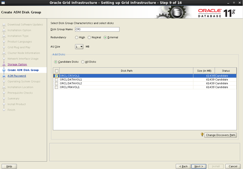Open the AU Size dropdown
This screenshot has height=169, width=243.
(79, 47)
